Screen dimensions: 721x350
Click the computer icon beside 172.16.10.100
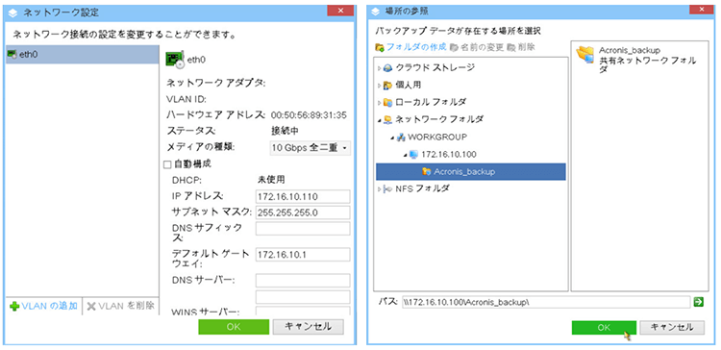(413, 155)
